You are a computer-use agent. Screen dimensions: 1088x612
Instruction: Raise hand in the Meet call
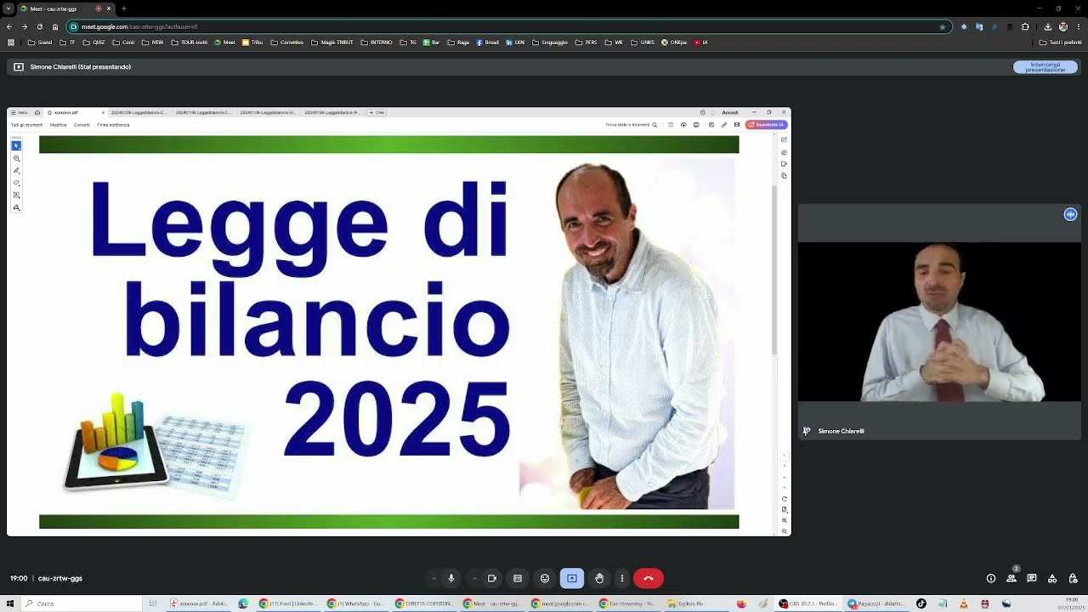click(599, 578)
